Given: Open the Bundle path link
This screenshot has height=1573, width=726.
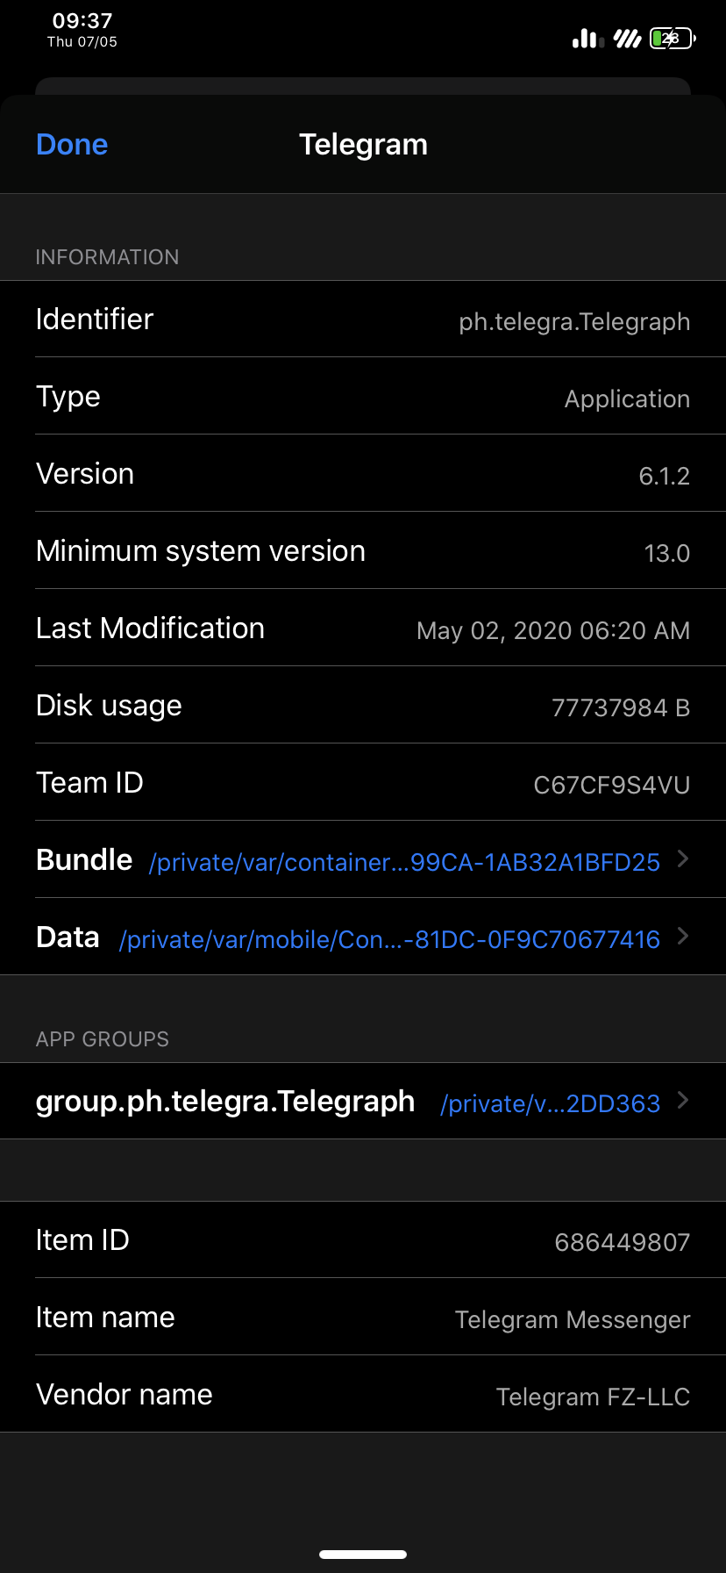Looking at the screenshot, I should click(404, 862).
